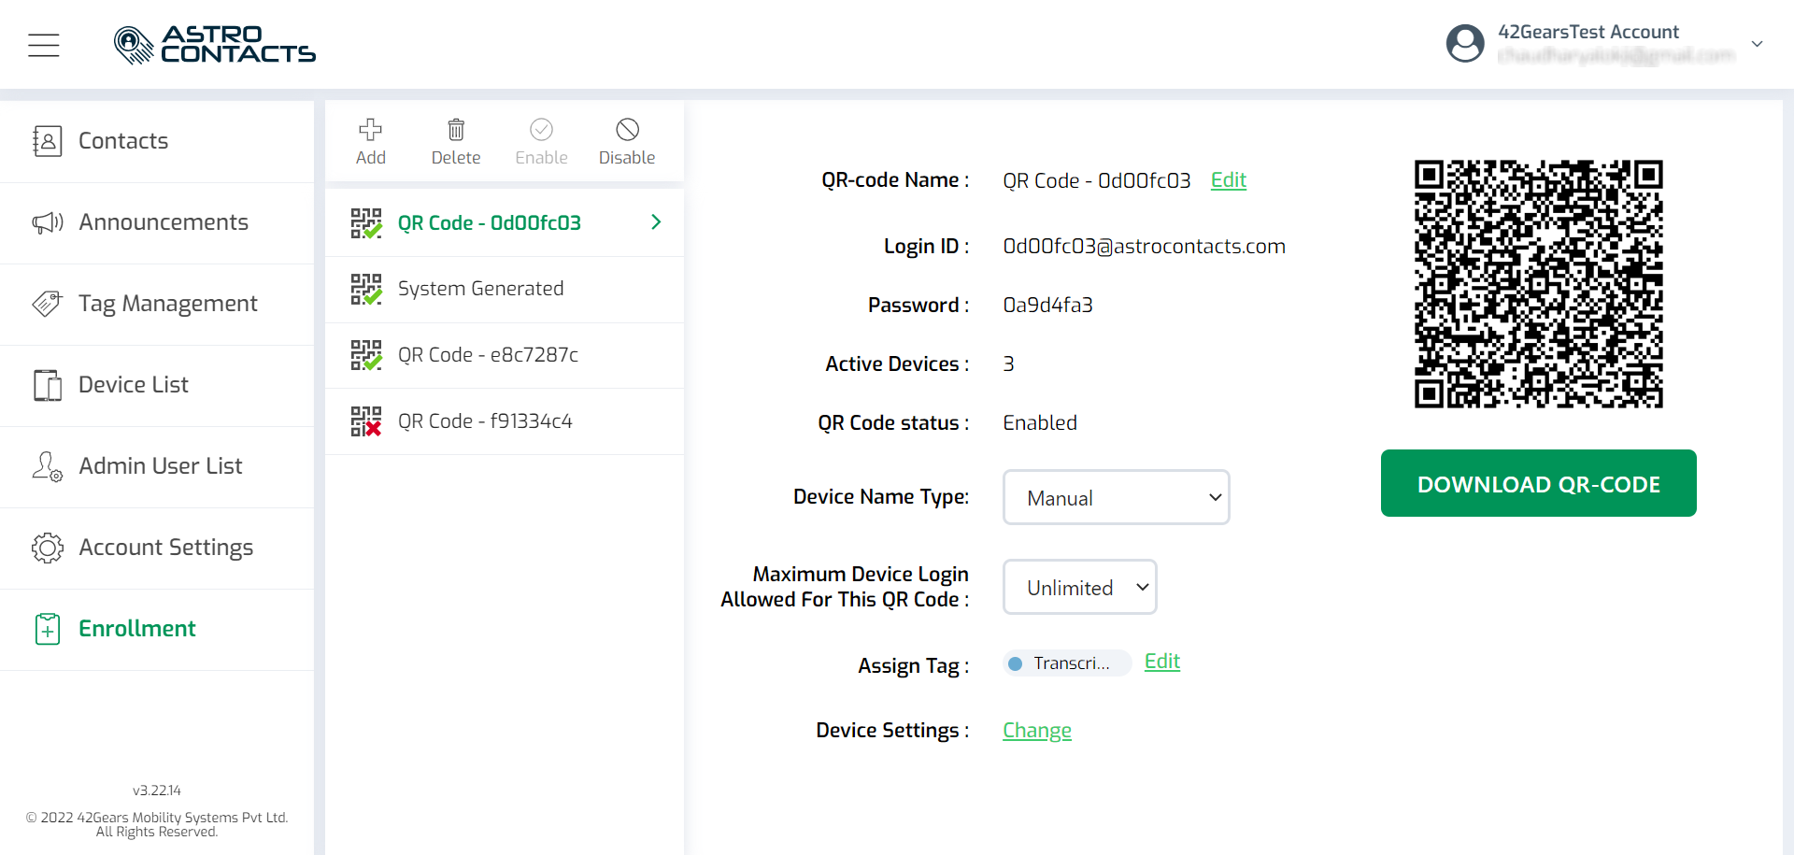Delete the selected QR code
This screenshot has height=855, width=1794.
coord(456,142)
